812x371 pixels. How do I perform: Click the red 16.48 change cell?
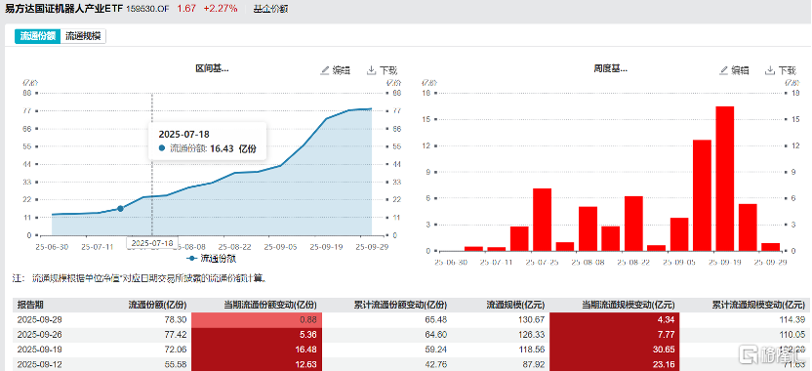[257, 349]
